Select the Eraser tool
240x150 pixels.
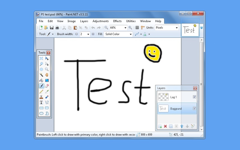pos(47,86)
